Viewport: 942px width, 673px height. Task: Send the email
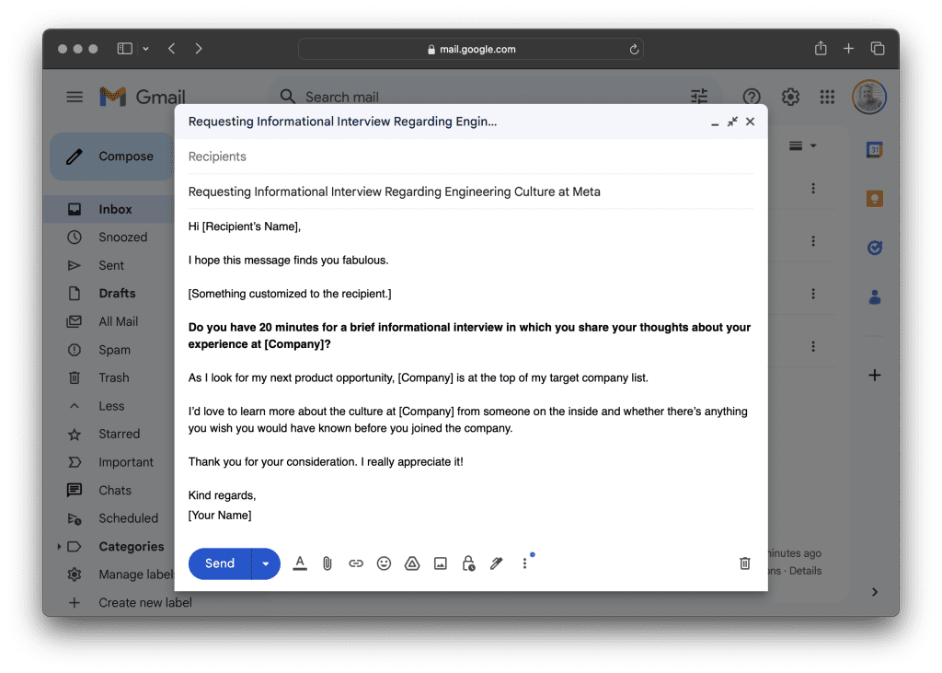tap(220, 563)
